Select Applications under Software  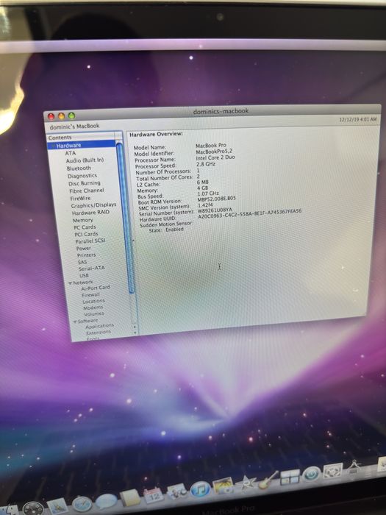coord(99,326)
